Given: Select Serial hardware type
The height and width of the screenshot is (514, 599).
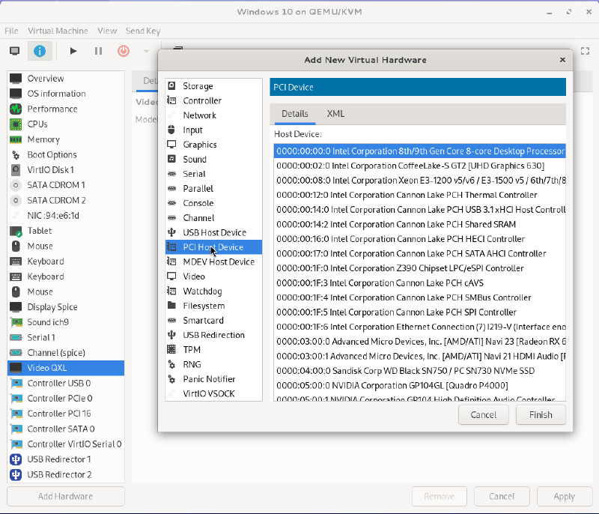Looking at the screenshot, I should pos(213,174).
